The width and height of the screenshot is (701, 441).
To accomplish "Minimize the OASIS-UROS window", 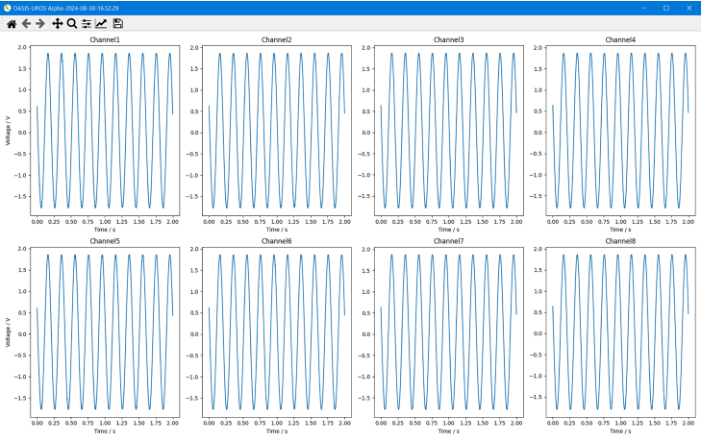I will (x=643, y=8).
